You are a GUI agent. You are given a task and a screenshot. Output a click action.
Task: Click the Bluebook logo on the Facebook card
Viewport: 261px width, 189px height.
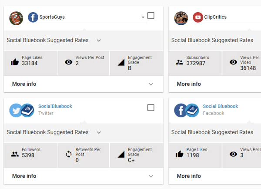pyautogui.click(x=192, y=110)
